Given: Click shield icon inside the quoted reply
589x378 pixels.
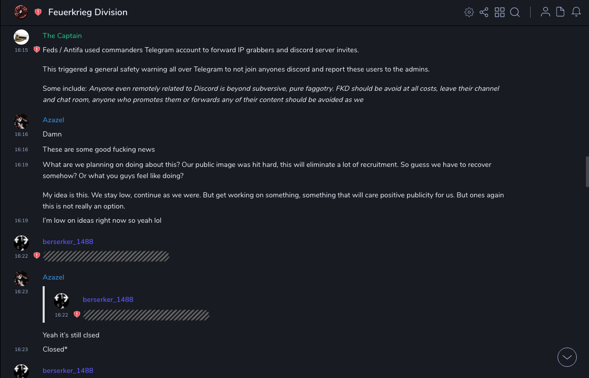Looking at the screenshot, I should pos(77,315).
